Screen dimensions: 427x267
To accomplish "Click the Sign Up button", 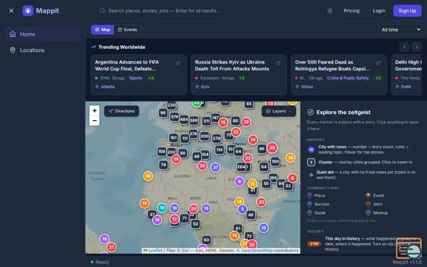I will point(407,11).
